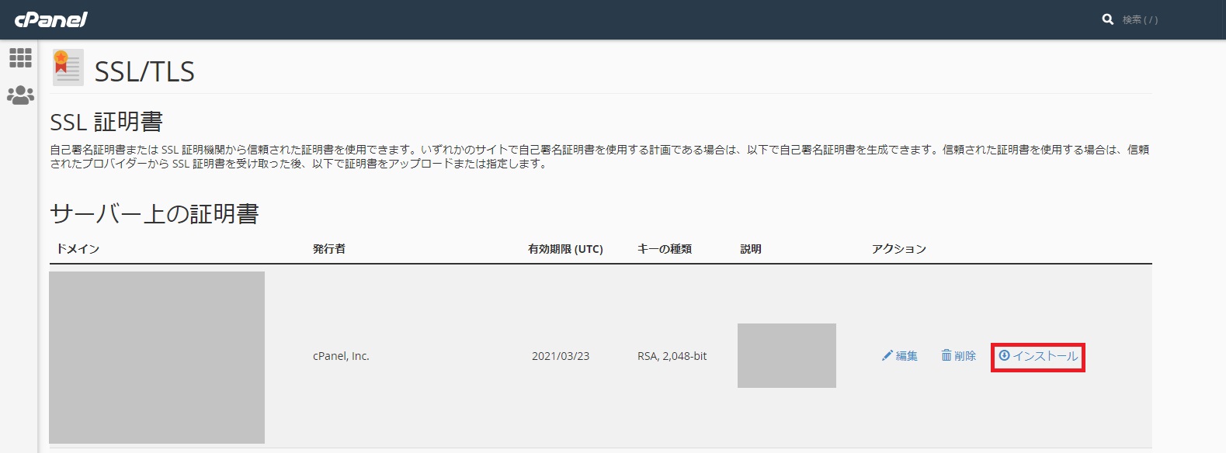Click the download icon beside インストール
Viewport: 1226px width, 453px height.
coord(1004,355)
